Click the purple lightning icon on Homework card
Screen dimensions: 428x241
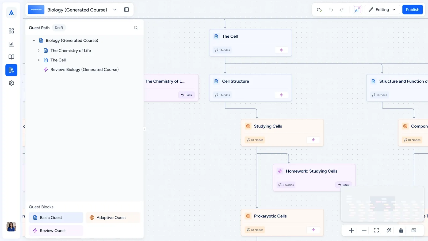pyautogui.click(x=280, y=171)
